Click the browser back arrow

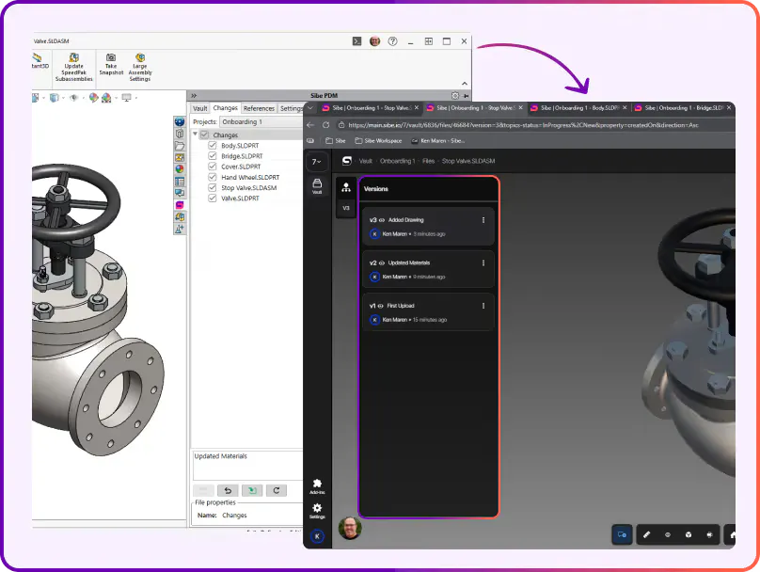pyautogui.click(x=310, y=125)
